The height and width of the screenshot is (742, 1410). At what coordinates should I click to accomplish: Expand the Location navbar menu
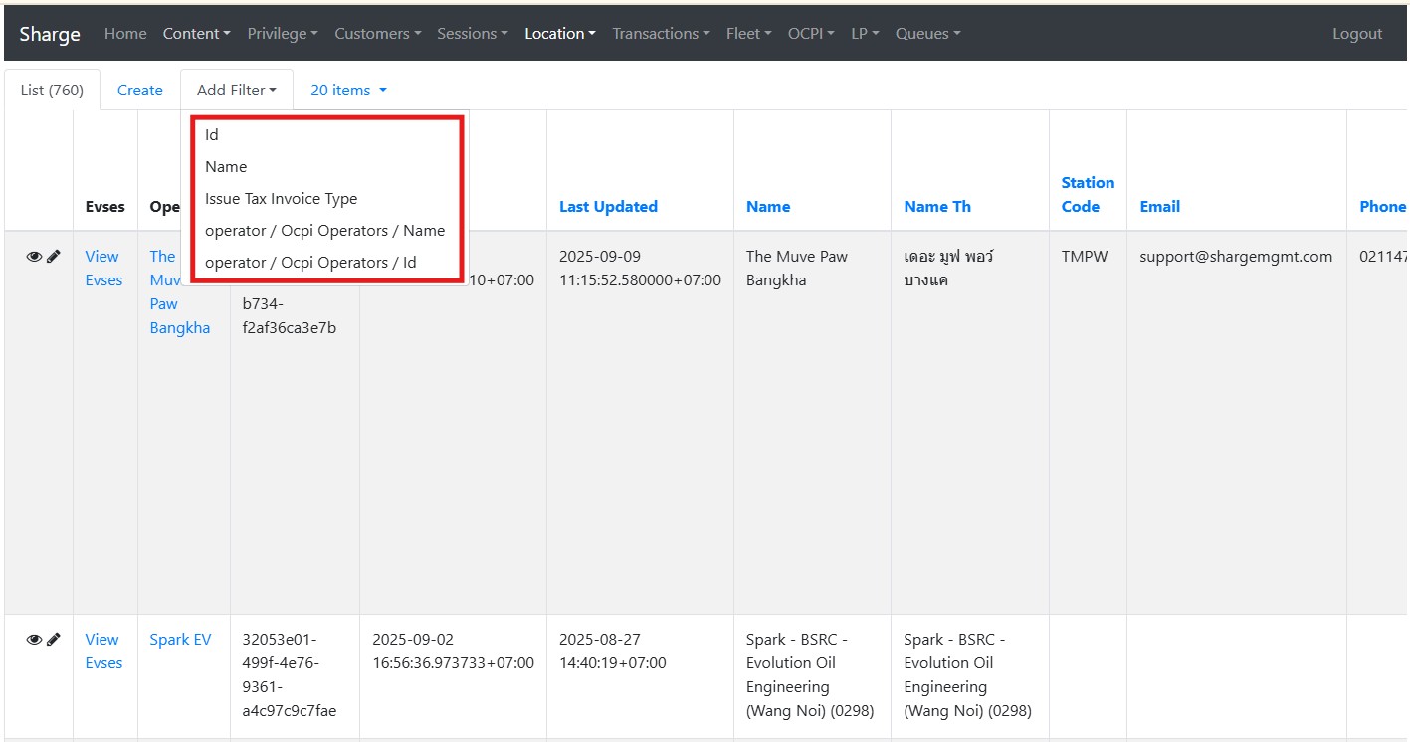(559, 34)
